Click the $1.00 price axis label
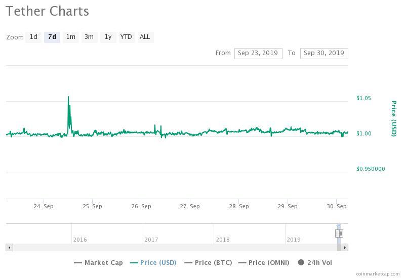This screenshot has width=405, height=278. click(x=363, y=133)
